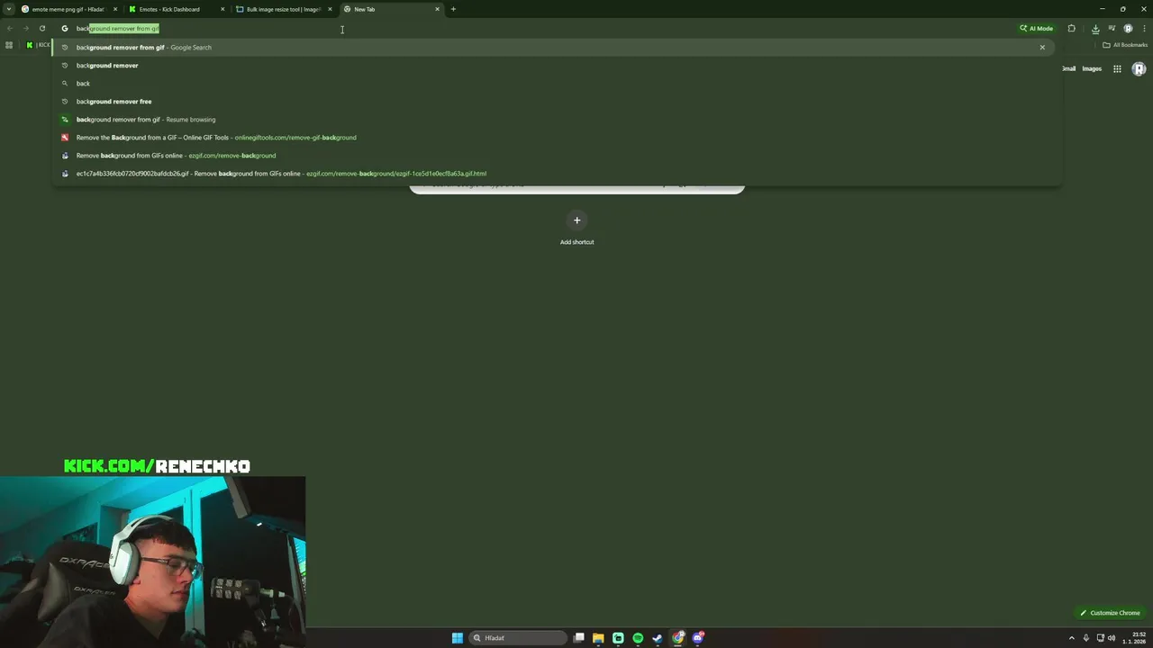Open the apps grid in bookmarks bar
This screenshot has width=1153, height=648.
(9, 45)
